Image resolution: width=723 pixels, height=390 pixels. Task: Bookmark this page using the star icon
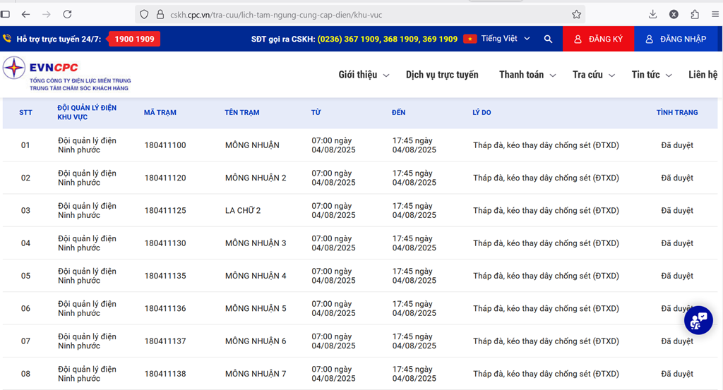(x=576, y=14)
